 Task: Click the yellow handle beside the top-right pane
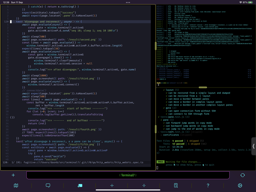point(156,46)
